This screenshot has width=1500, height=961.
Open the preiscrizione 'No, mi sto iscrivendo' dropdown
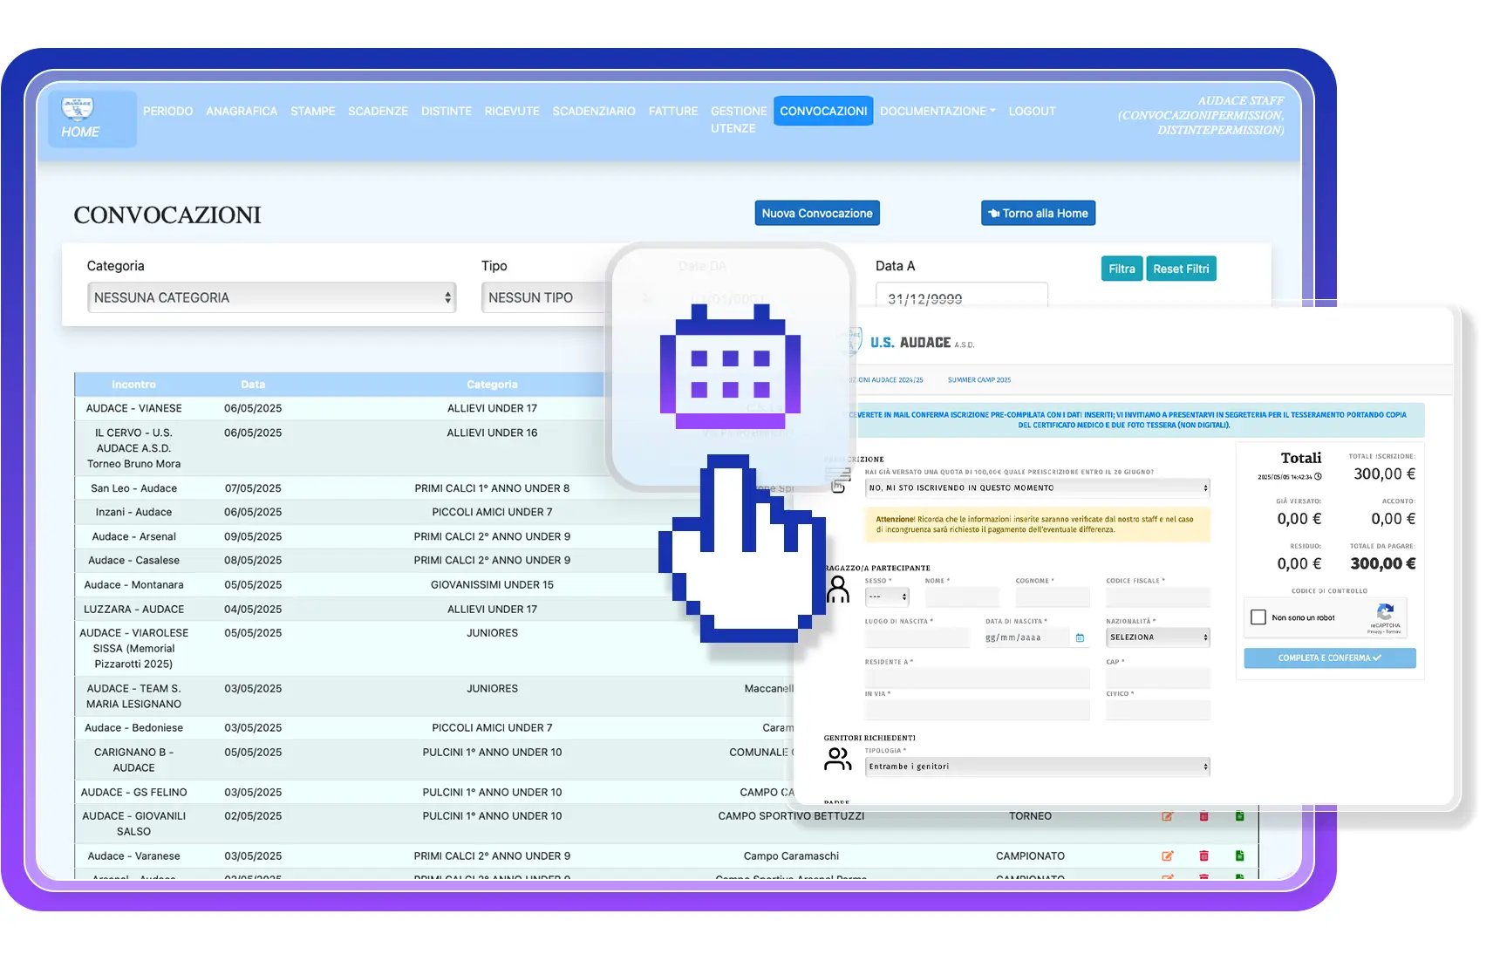[1038, 487]
